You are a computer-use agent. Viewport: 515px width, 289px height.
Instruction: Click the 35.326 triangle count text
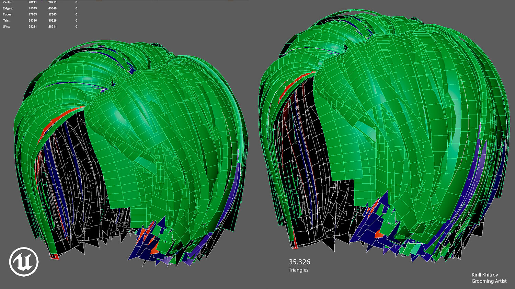click(x=299, y=262)
